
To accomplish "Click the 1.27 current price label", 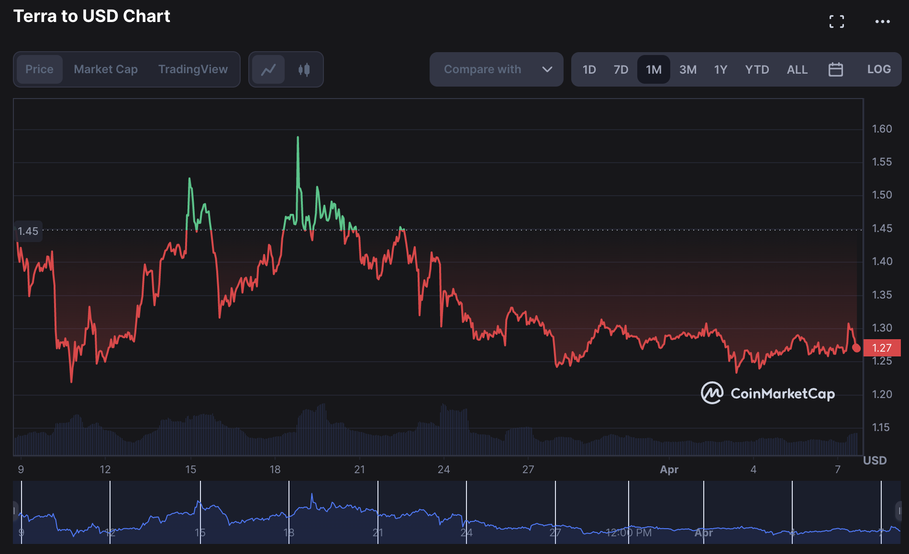I will (x=882, y=348).
